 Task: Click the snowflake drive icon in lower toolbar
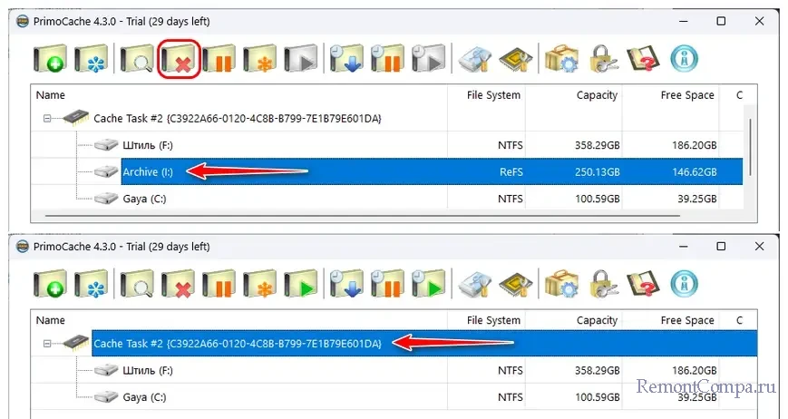pos(92,285)
